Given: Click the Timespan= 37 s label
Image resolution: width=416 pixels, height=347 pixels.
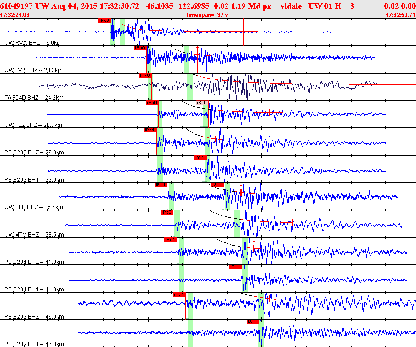Looking at the screenshot, I should [x=207, y=15].
